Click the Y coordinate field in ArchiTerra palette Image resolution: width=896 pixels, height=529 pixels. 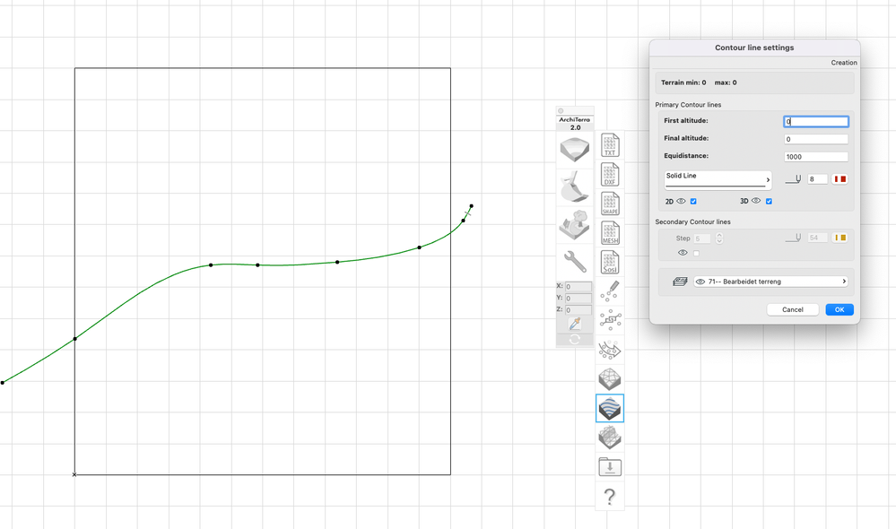(578, 299)
